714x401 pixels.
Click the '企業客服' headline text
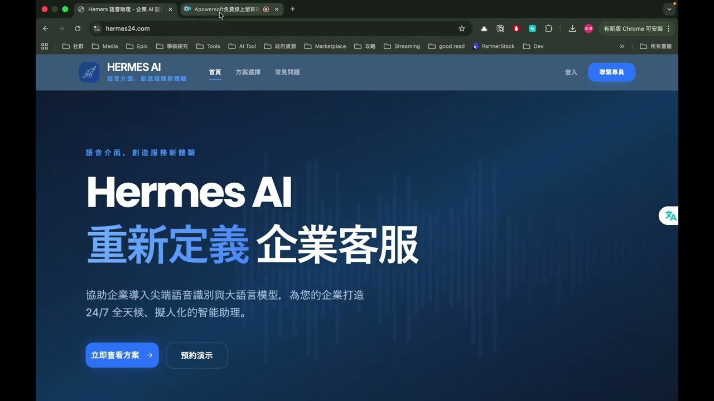337,245
